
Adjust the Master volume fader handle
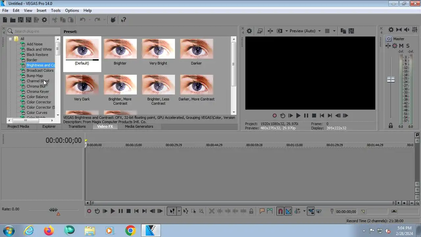[x=391, y=80]
